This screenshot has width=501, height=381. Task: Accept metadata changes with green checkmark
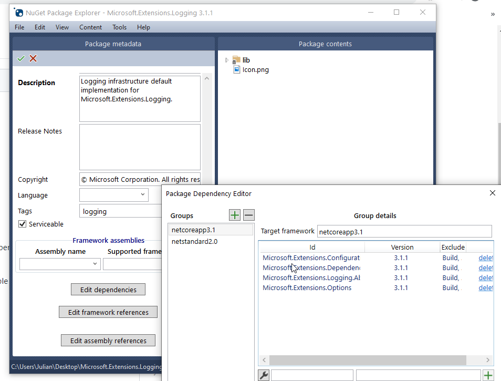point(21,58)
